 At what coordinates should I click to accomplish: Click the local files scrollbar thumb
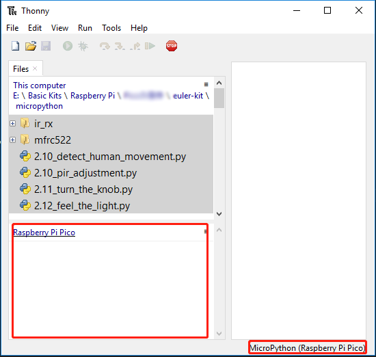coord(219,98)
